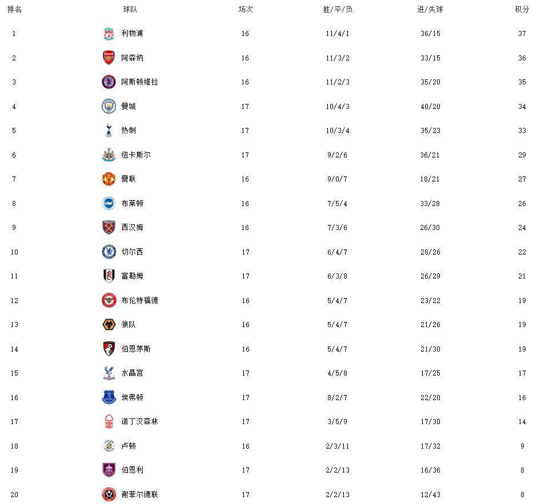Click the Wolves club crest icon
The image size is (537, 504).
[109, 325]
